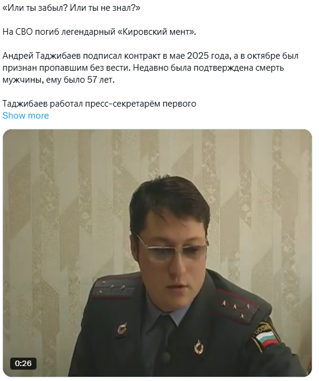319x381 pixels.
Task: Click the phrase «пропавшим без вести»
Action: (x=85, y=68)
